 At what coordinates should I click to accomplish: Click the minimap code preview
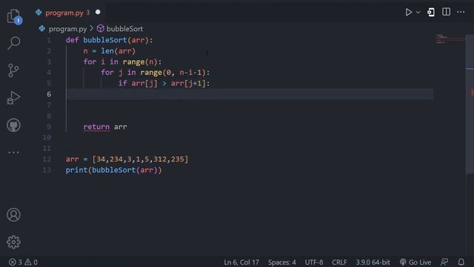(450, 39)
